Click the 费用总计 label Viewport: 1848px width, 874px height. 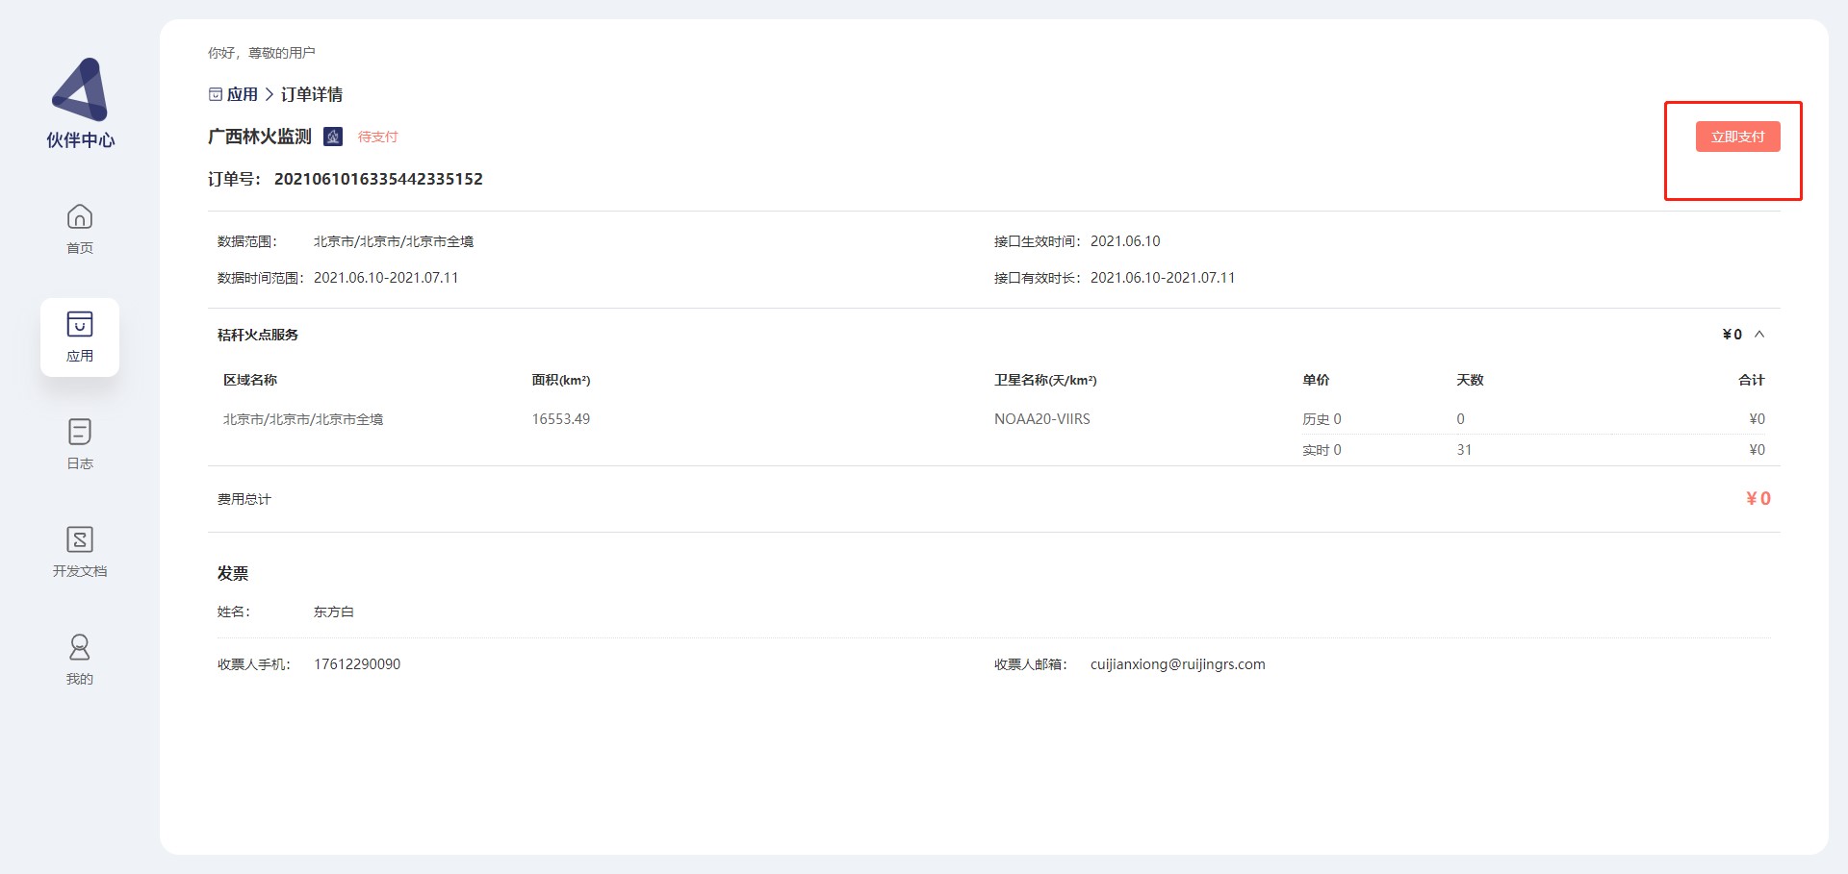(244, 499)
